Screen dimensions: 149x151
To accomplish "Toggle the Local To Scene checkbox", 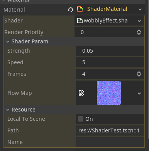I will click(x=81, y=119).
